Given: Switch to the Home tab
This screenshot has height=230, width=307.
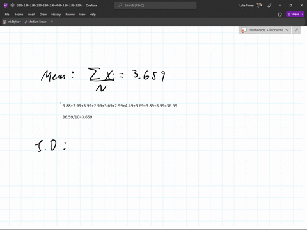Looking at the screenshot, I should pyautogui.click(x=19, y=15).
